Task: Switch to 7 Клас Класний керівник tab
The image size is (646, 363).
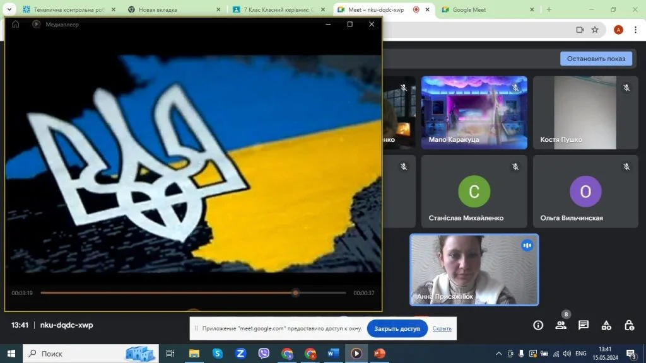Action: [278, 9]
